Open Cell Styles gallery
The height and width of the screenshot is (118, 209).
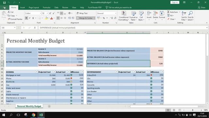click(x=141, y=16)
